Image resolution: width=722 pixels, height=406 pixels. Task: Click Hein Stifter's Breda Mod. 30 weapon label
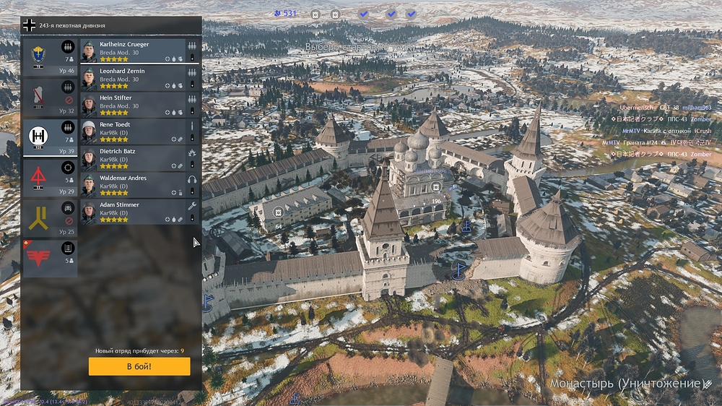119,106
